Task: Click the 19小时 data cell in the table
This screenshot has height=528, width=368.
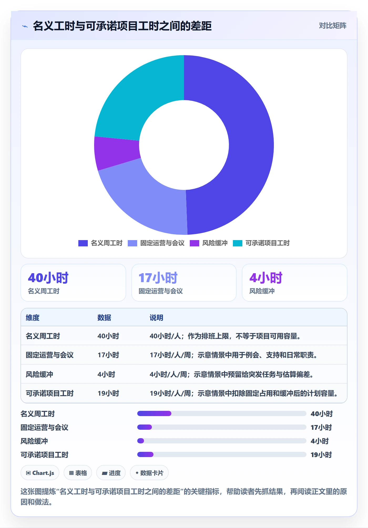Action: coord(108,393)
